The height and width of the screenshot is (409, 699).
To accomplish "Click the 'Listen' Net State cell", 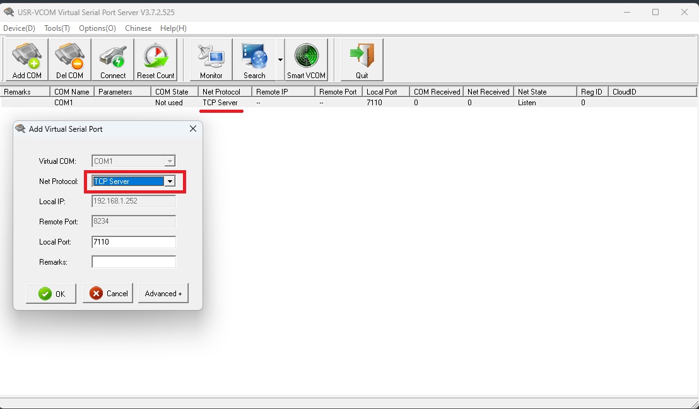I will coord(527,103).
